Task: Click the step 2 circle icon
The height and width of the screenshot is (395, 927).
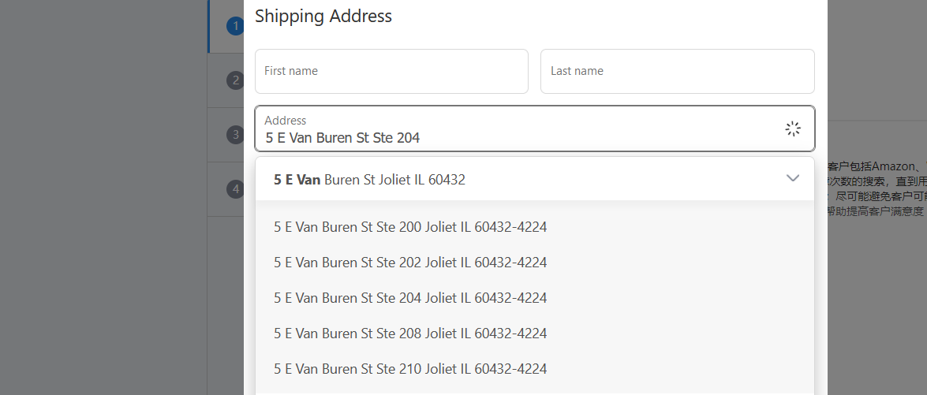Action: (234, 80)
